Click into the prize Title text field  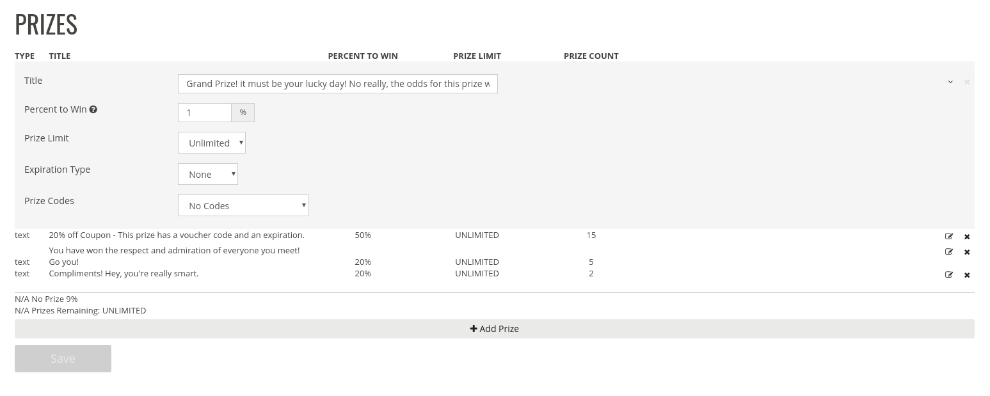[337, 84]
